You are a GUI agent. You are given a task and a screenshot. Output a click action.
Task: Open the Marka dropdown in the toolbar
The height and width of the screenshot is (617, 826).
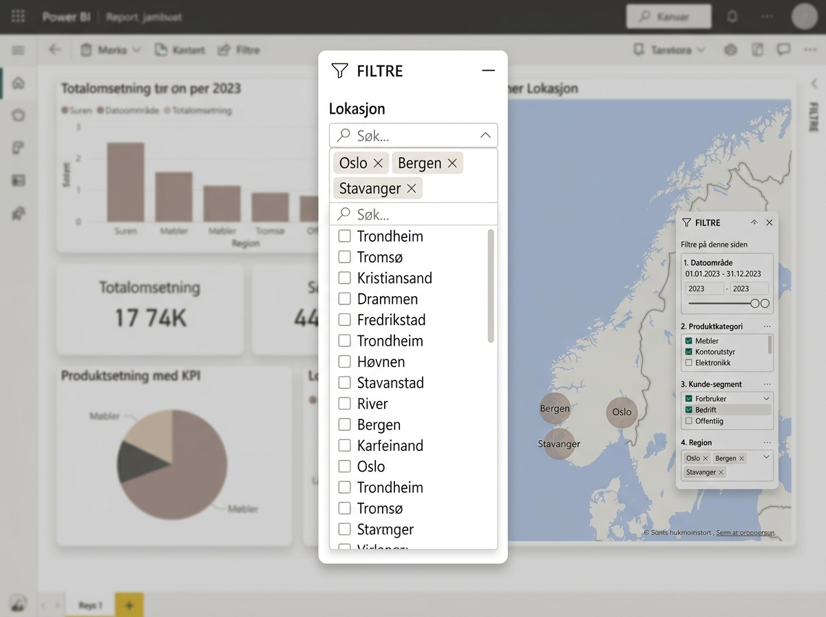tap(111, 50)
